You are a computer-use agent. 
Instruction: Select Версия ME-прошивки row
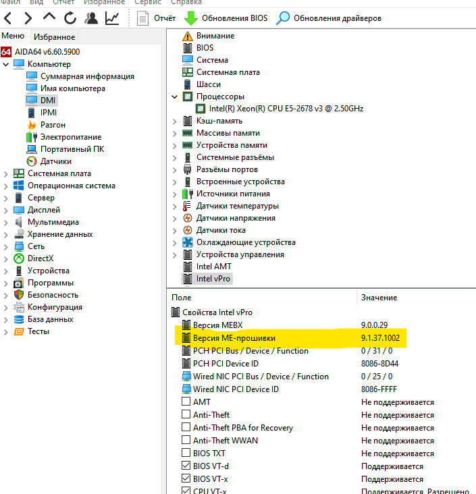click(x=290, y=338)
